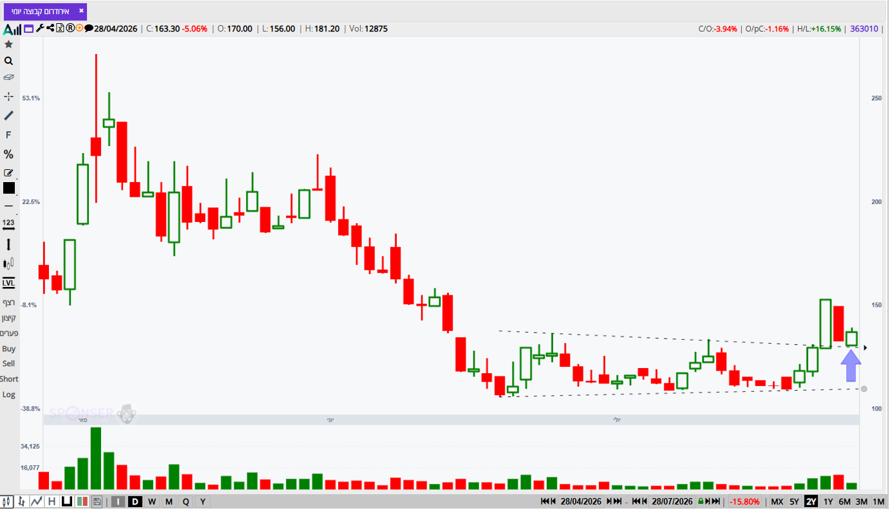This screenshot has height=509, width=890.
Task: Open the signal-bars indicators icon
Action: [x=12, y=29]
